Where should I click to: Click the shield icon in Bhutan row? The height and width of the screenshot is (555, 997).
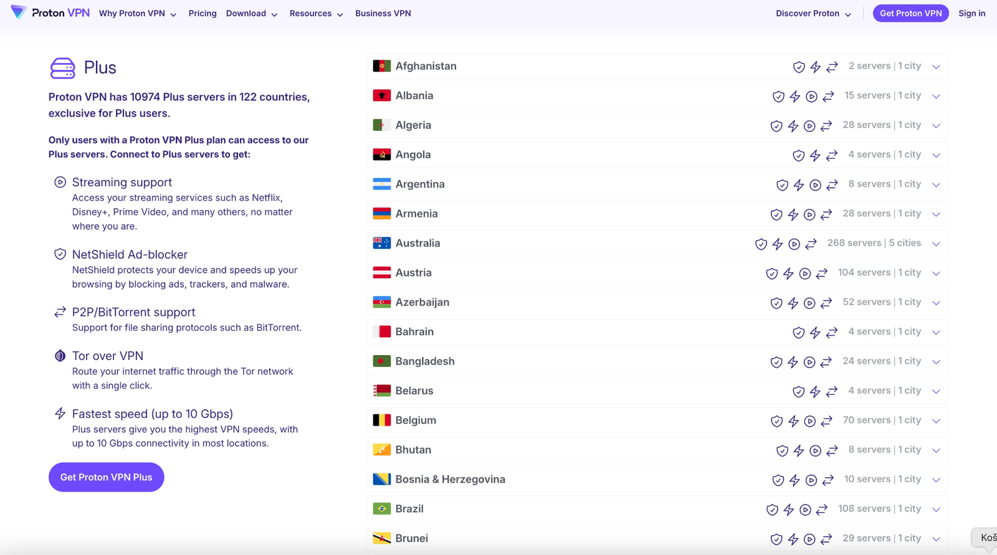tap(782, 450)
